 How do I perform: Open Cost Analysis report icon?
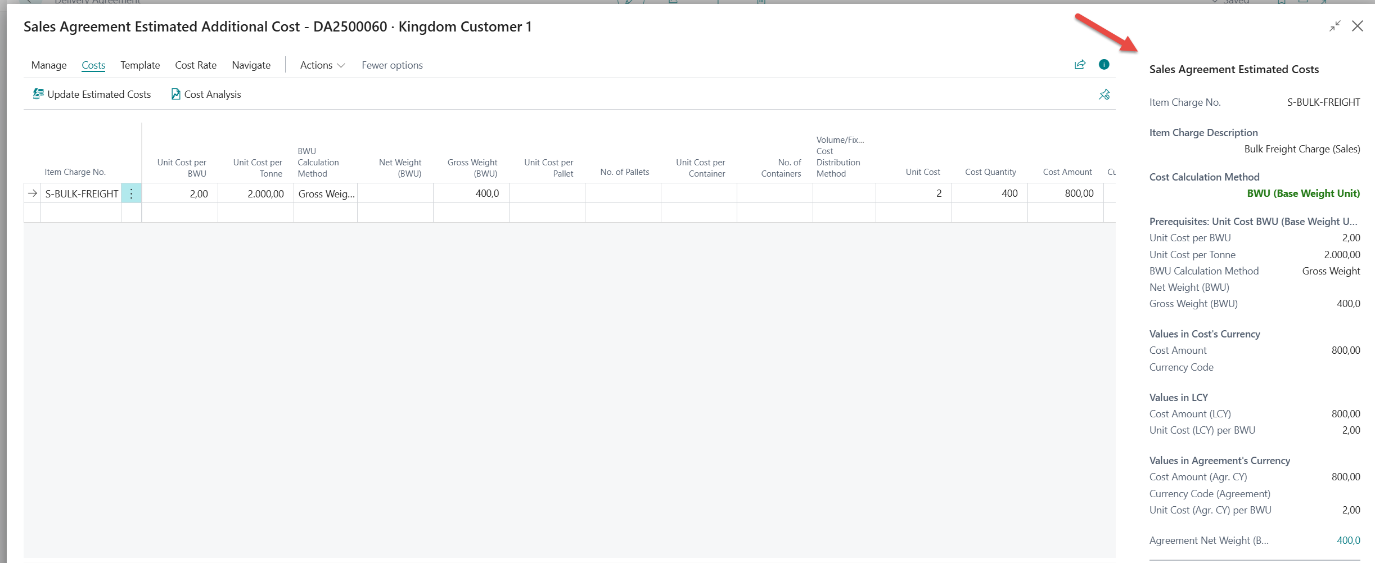click(175, 94)
